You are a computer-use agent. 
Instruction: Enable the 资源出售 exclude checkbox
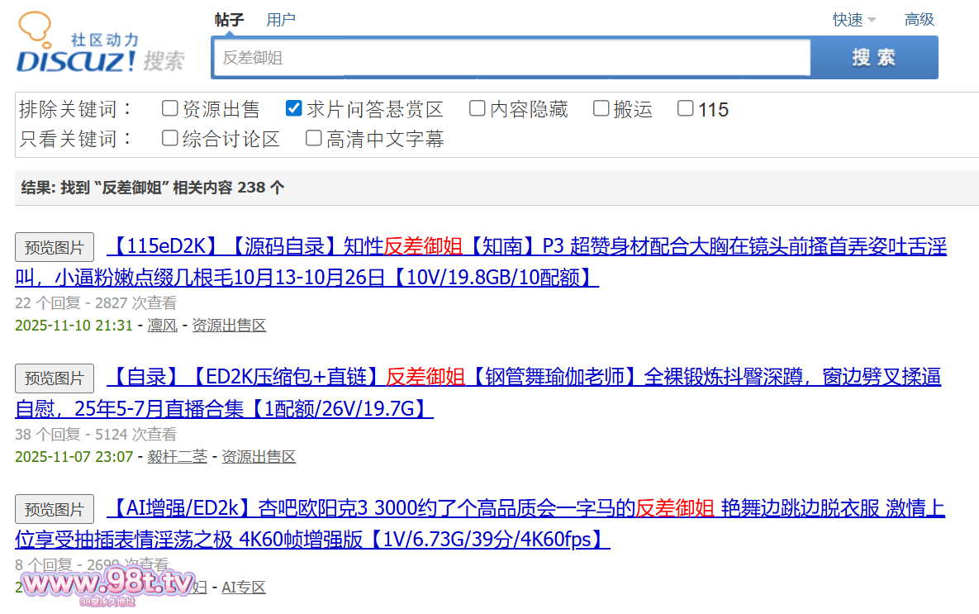tap(170, 108)
